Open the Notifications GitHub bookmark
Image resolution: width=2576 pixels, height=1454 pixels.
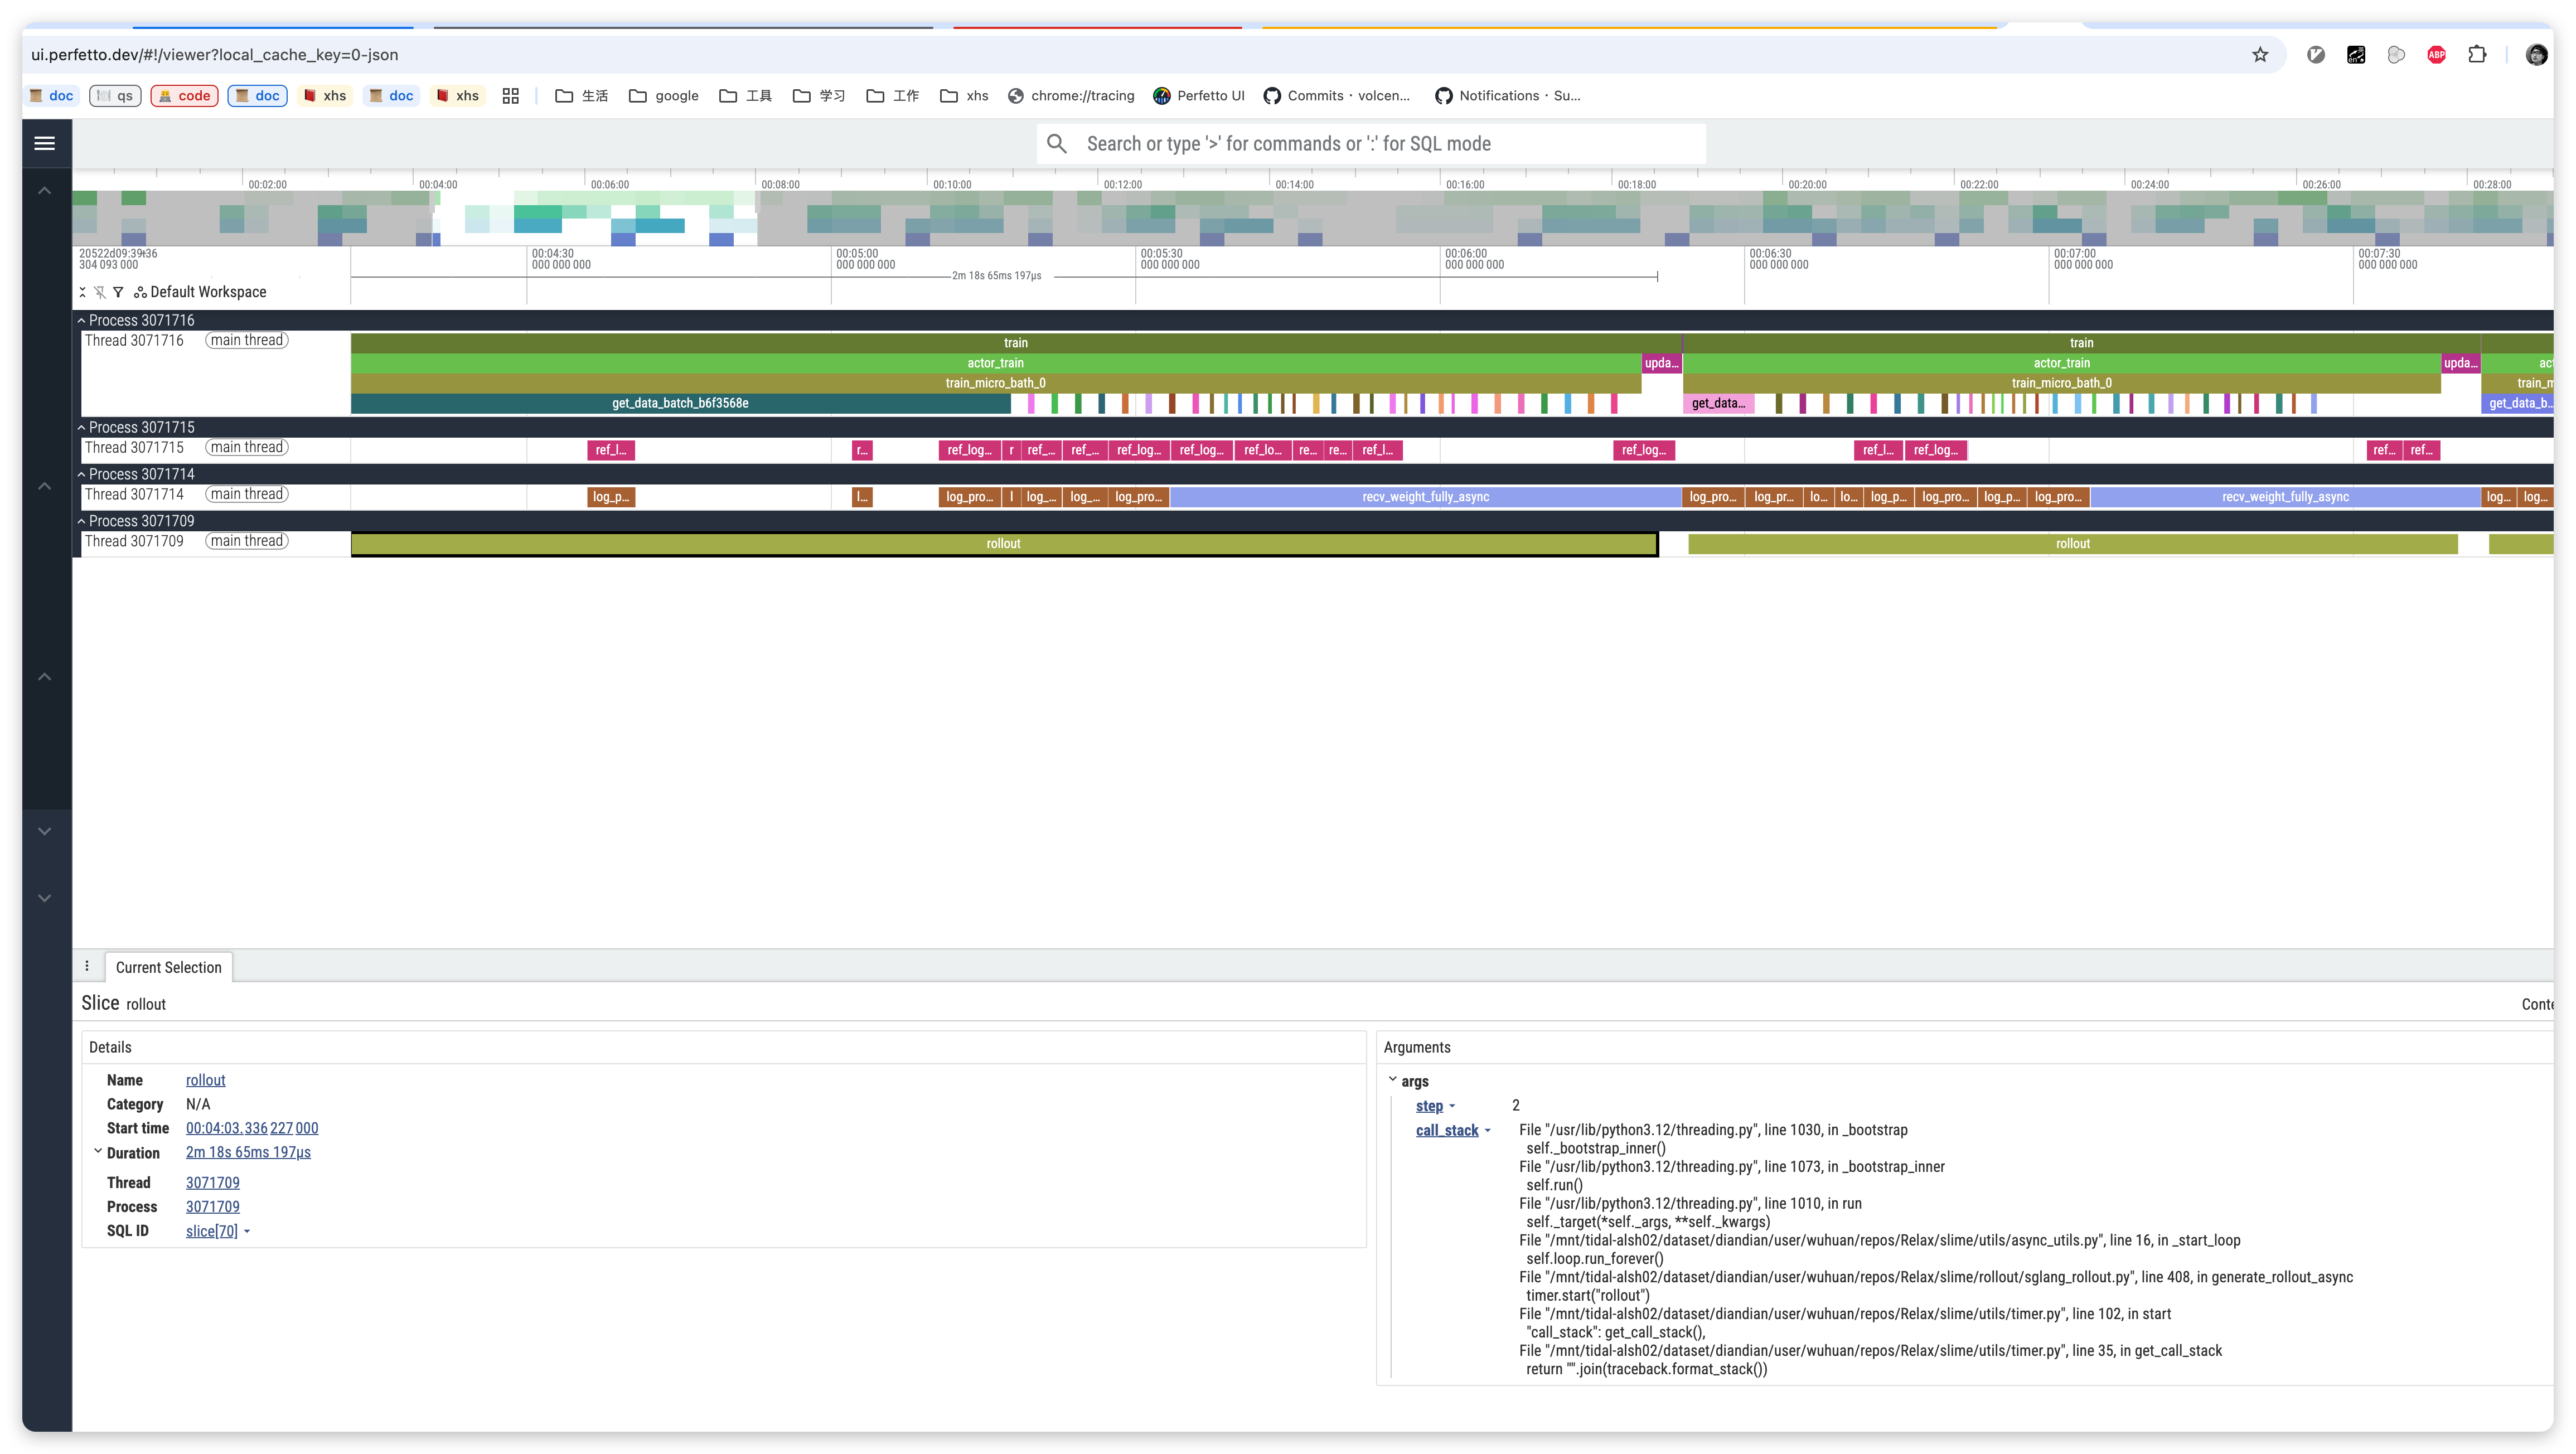pos(1508,96)
